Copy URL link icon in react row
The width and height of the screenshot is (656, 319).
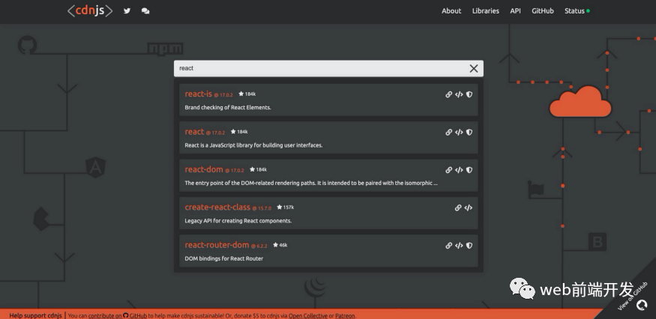tap(449, 132)
